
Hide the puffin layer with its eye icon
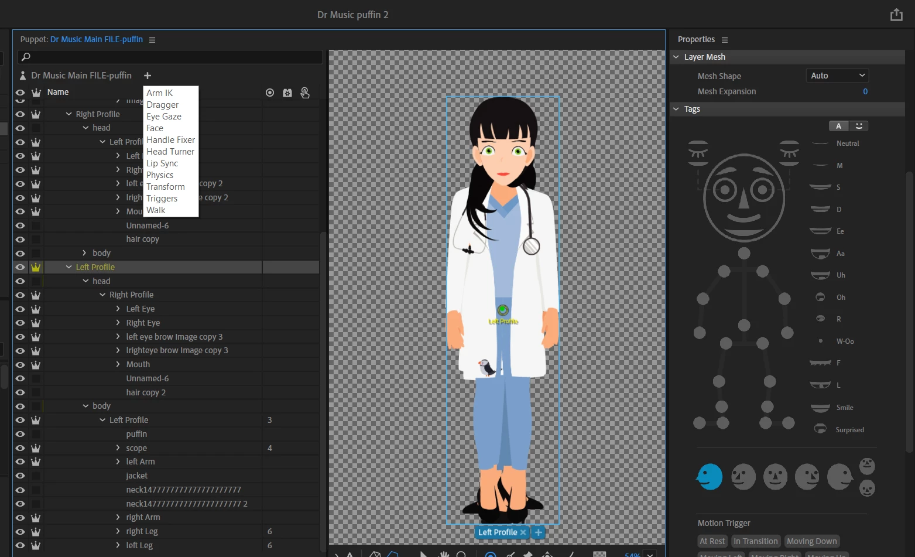[20, 434]
